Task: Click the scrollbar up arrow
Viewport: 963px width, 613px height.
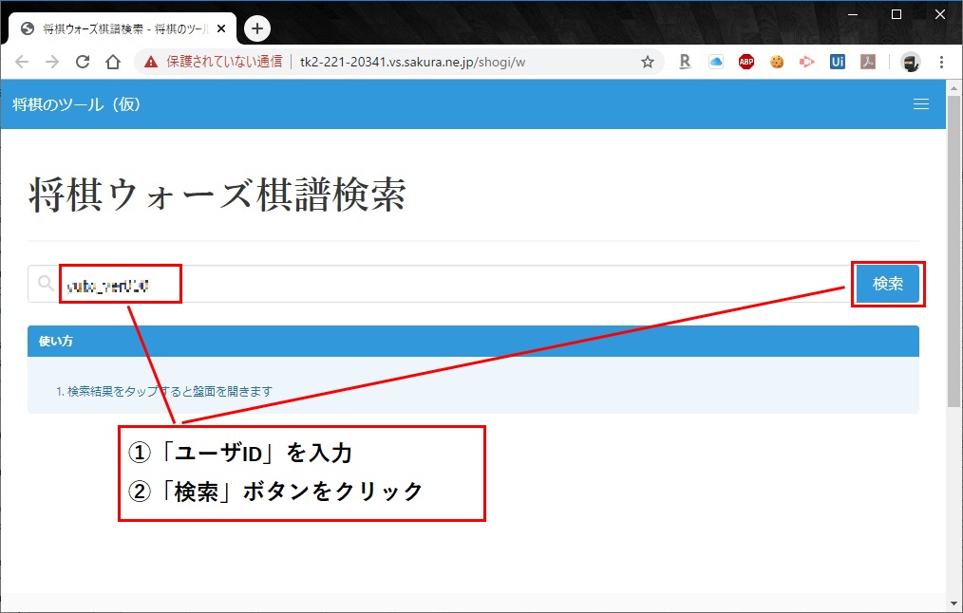Action: pyautogui.click(x=954, y=87)
